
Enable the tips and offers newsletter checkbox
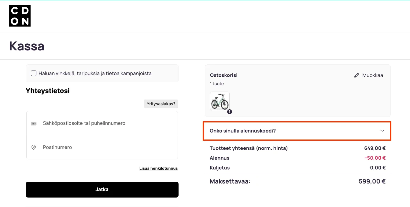point(34,73)
